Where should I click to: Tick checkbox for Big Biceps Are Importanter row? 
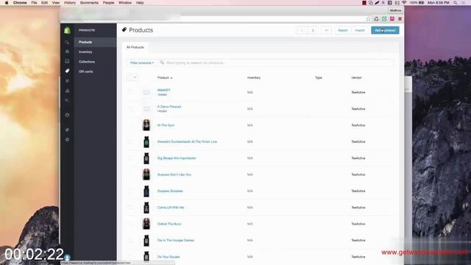click(x=130, y=158)
